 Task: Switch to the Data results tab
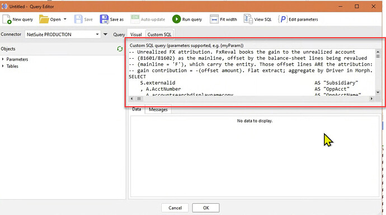pos(136,109)
